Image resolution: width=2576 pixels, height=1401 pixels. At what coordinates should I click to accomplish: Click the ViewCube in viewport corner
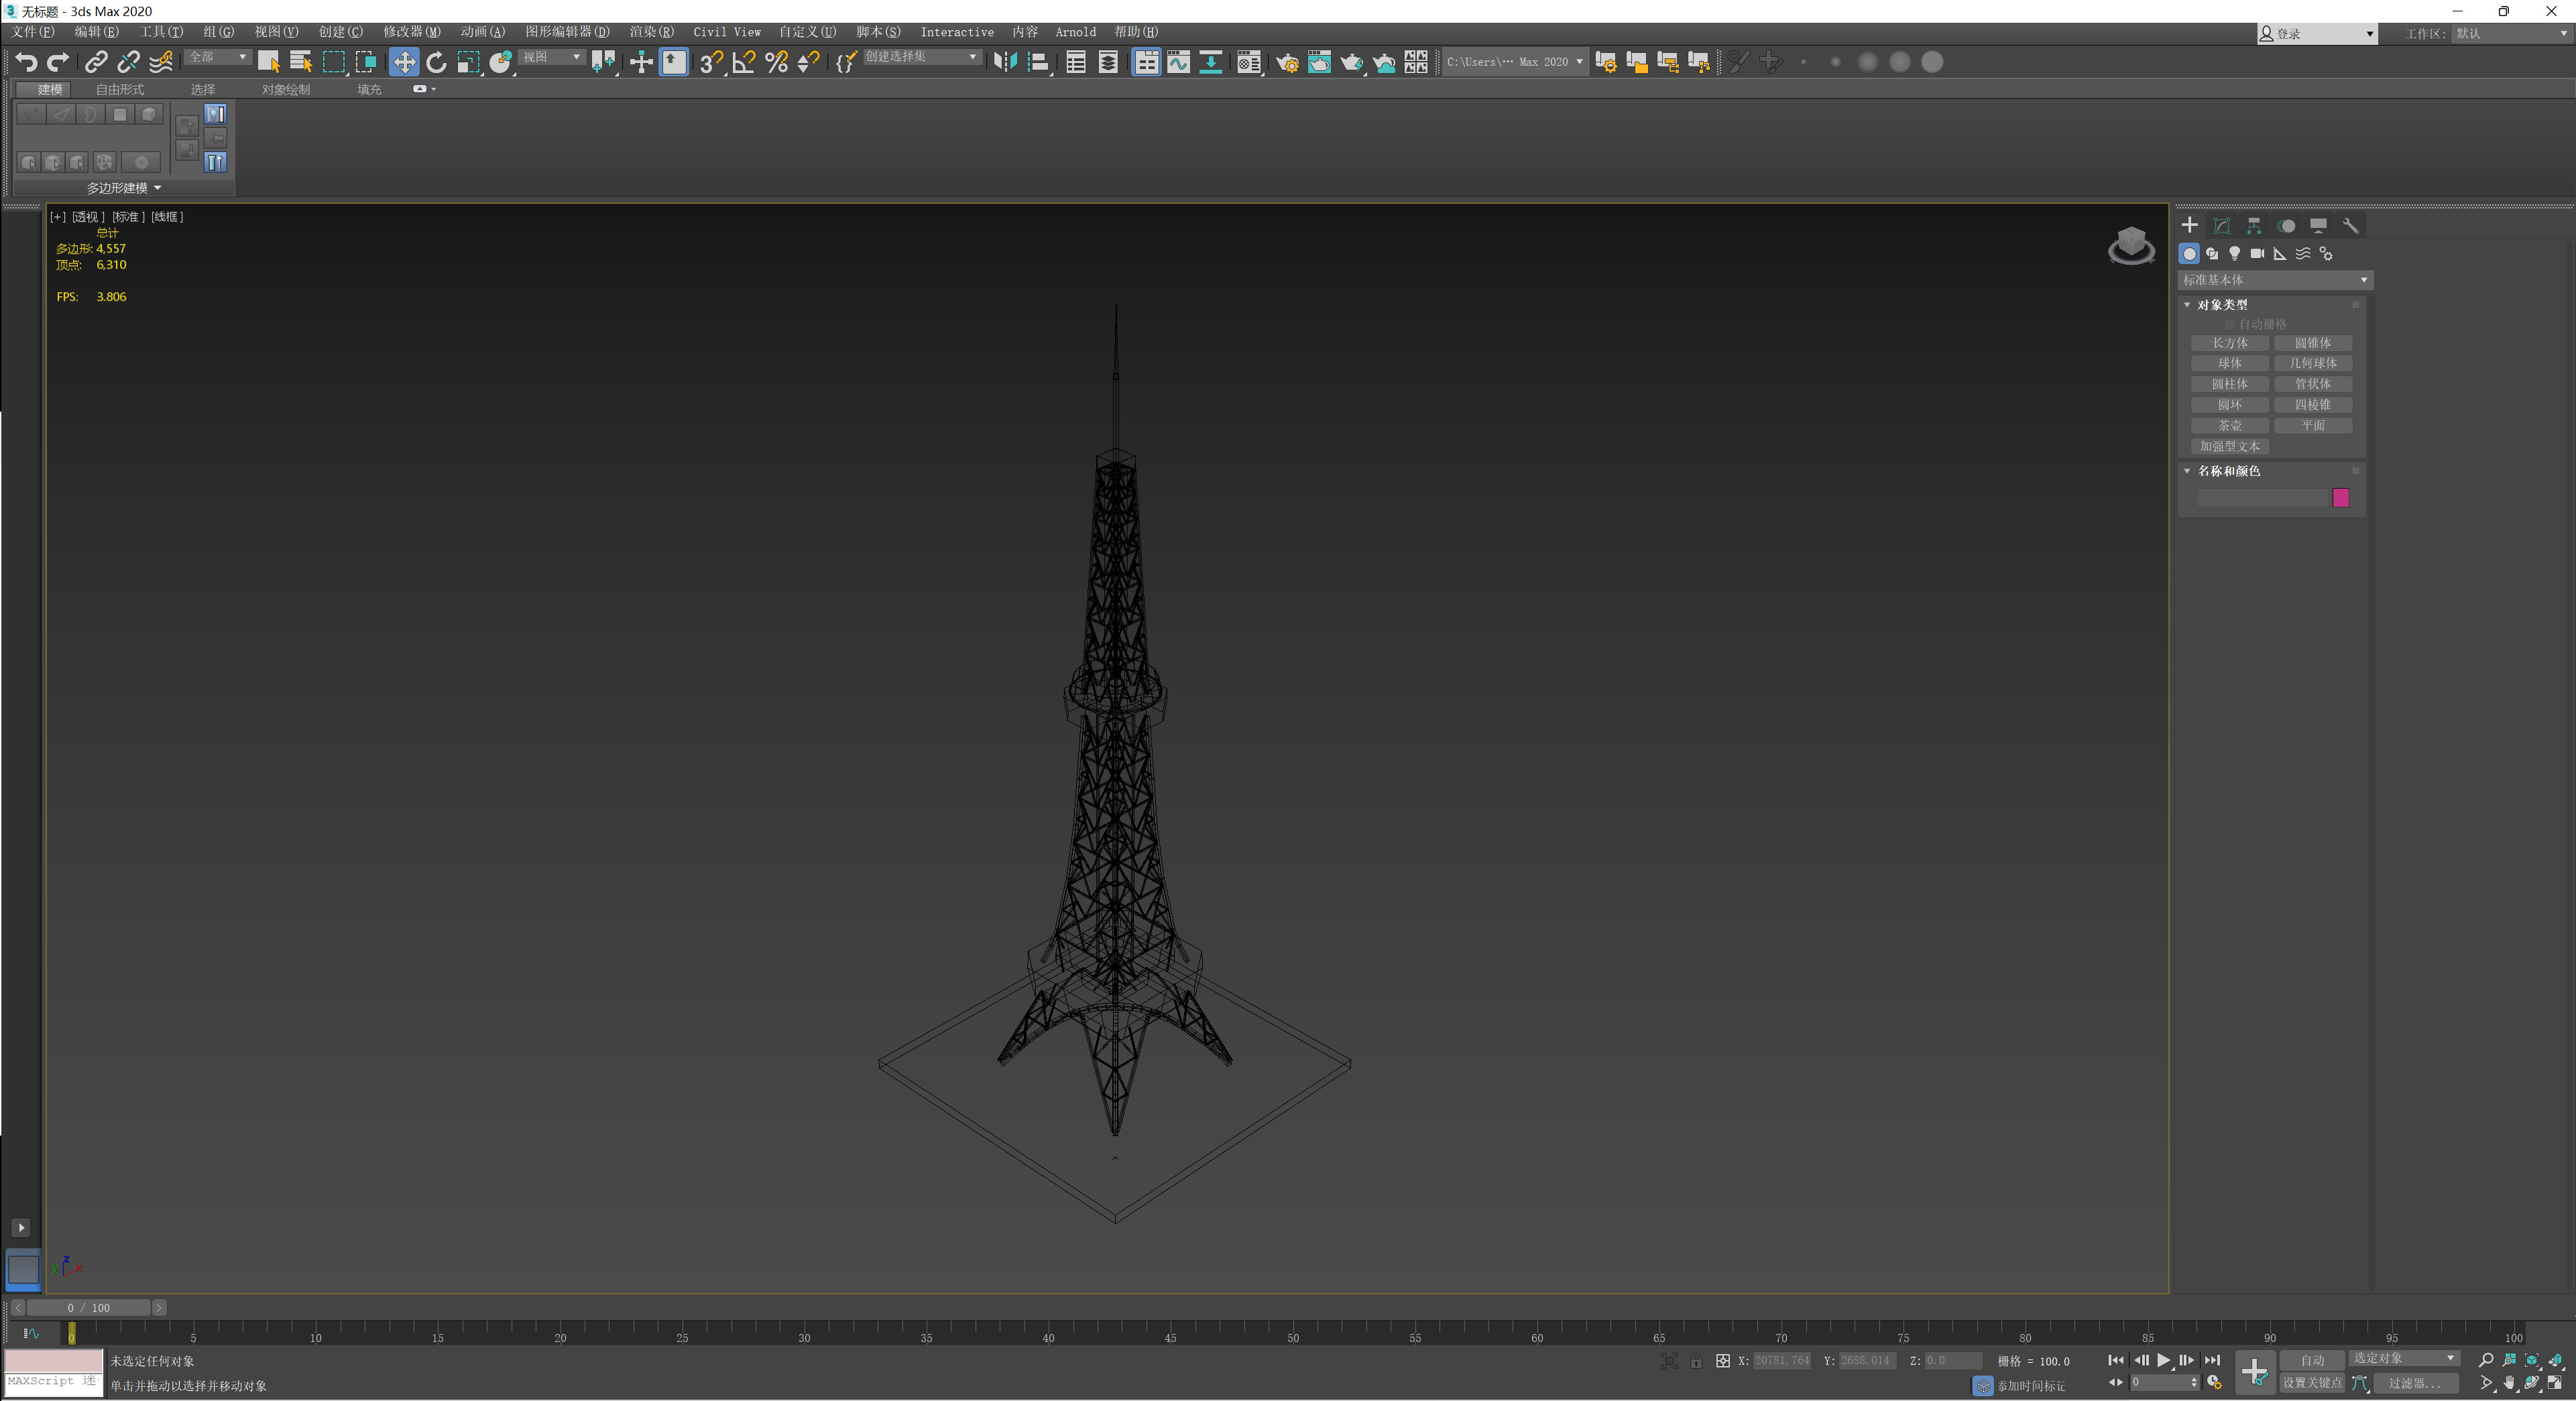click(x=2131, y=245)
